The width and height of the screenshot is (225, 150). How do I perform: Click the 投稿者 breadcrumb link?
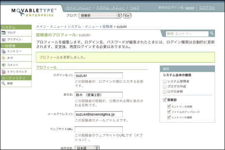coord(107,27)
